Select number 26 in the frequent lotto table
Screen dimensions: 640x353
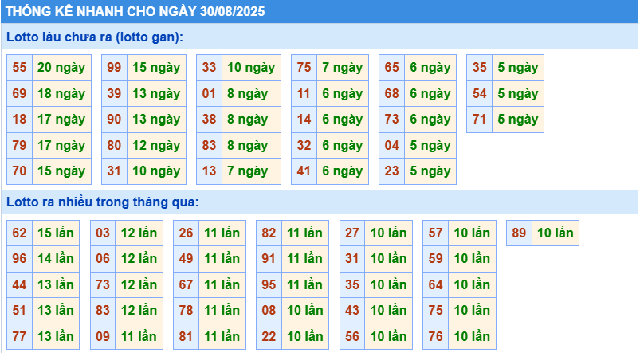(187, 233)
